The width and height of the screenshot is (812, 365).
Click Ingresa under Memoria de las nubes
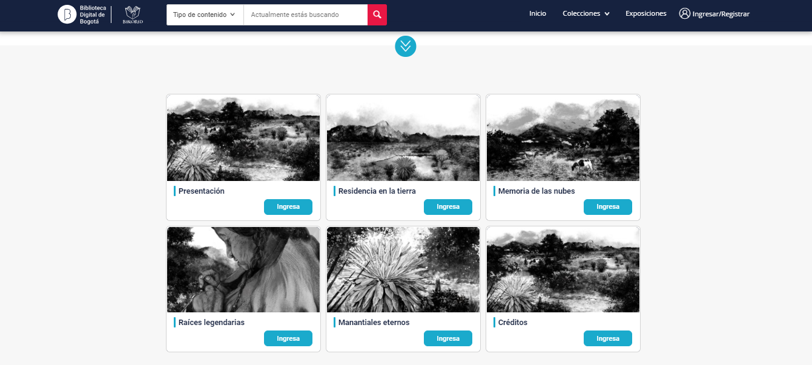tap(608, 207)
